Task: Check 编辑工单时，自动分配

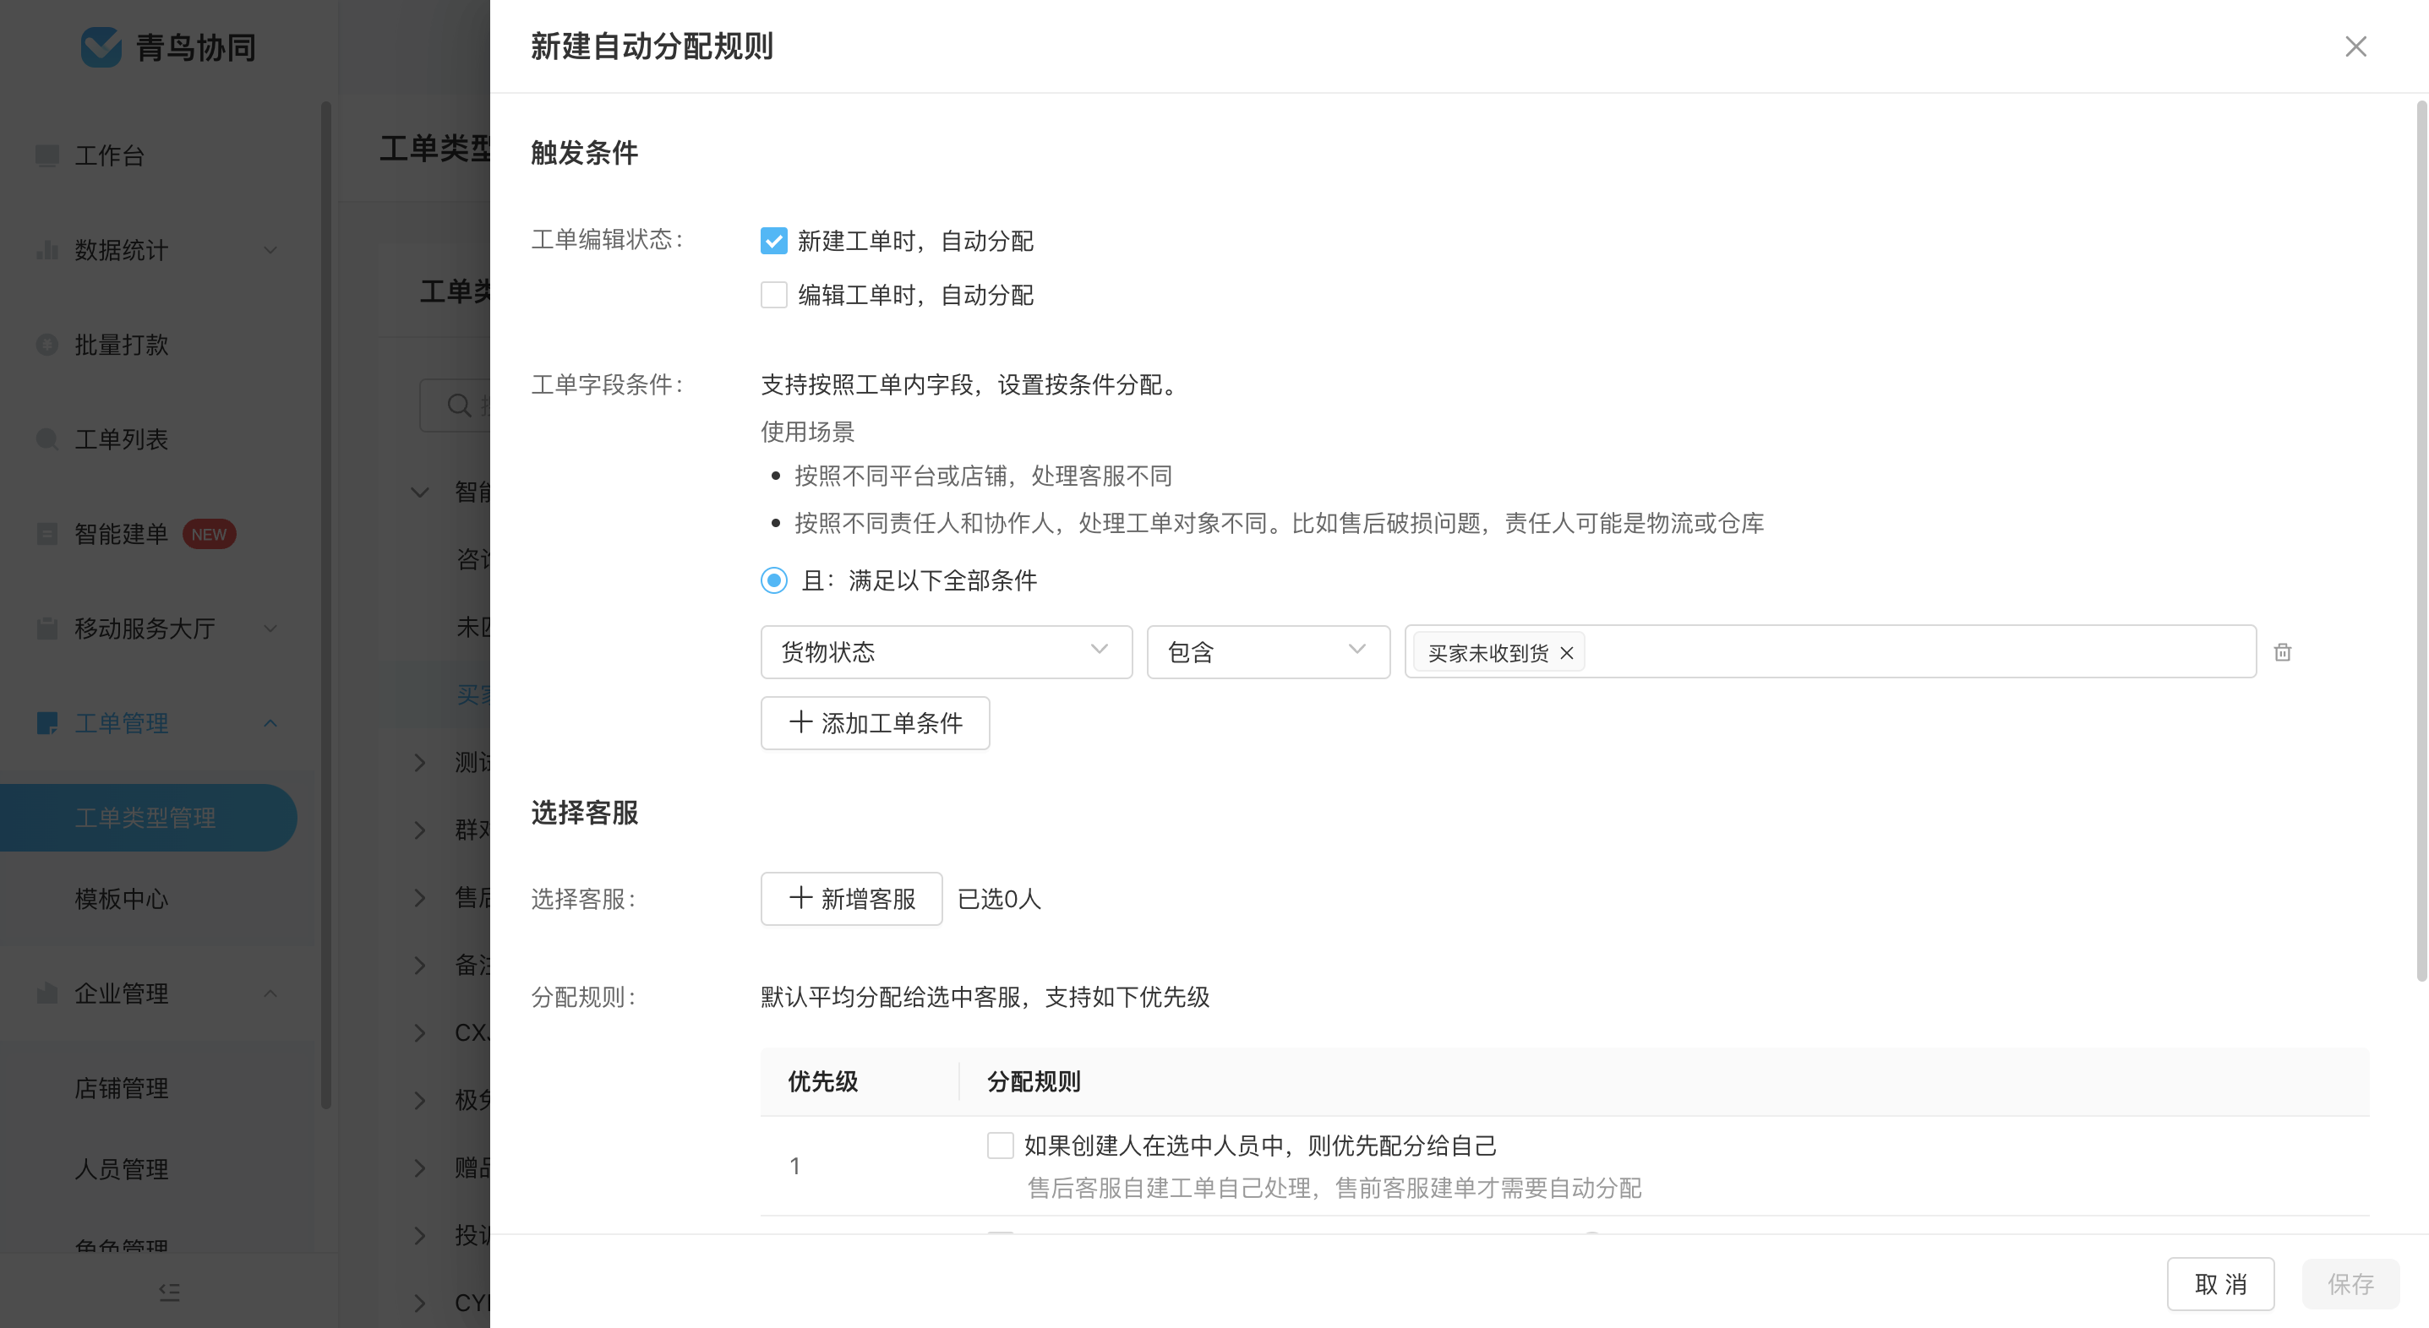Action: [x=773, y=295]
